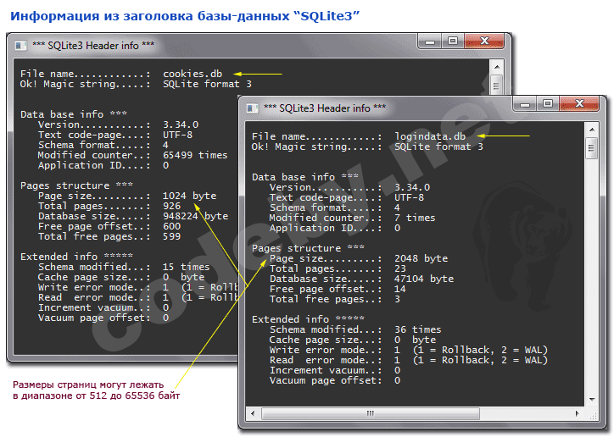
Task: Click free page offset value '600'
Action: [x=172, y=226]
